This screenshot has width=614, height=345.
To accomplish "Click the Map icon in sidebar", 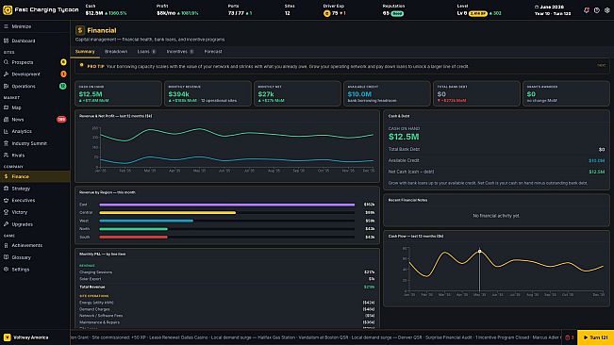I will pos(6,107).
